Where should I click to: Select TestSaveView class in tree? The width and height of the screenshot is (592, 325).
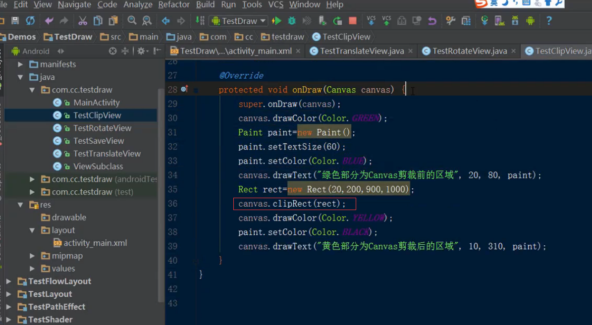click(x=99, y=141)
